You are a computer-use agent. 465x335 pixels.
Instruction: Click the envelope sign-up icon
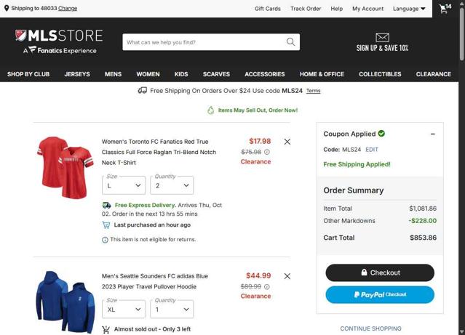click(x=382, y=37)
